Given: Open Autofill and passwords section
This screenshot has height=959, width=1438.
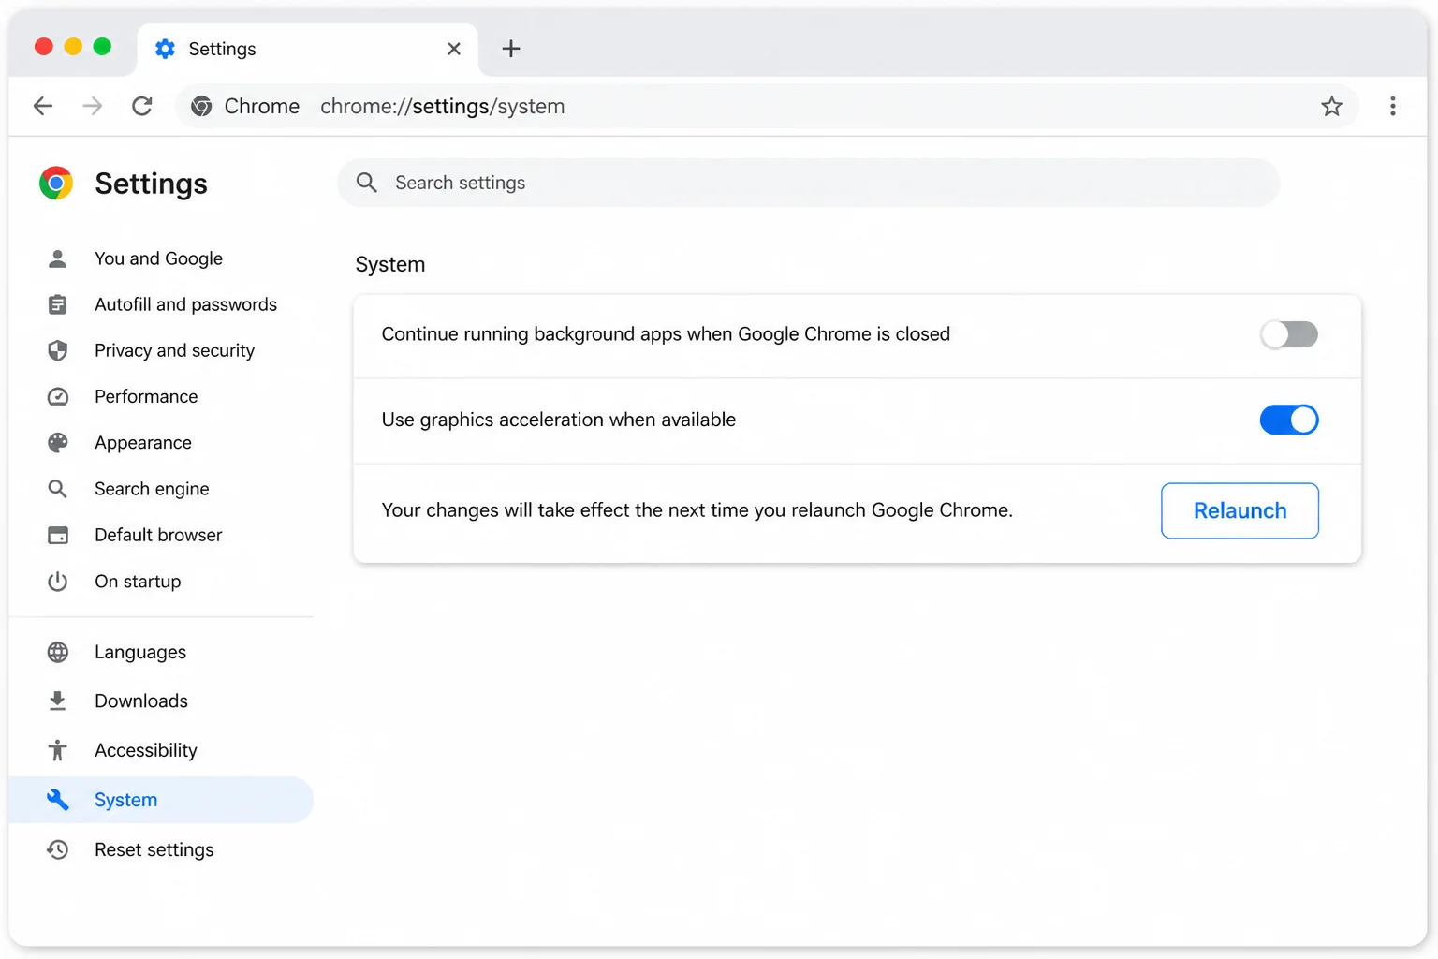Looking at the screenshot, I should coord(161,304).
